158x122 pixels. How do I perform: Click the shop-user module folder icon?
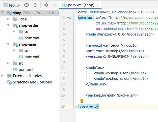tap(15, 45)
